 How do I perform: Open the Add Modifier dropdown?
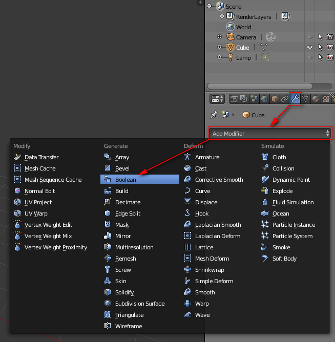point(270,134)
